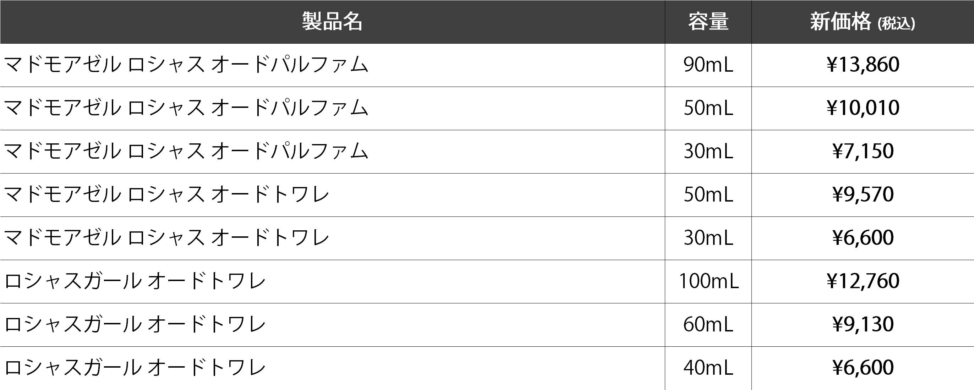
Task: Select the 90mL オードパルファム product name
Action: tap(186, 65)
